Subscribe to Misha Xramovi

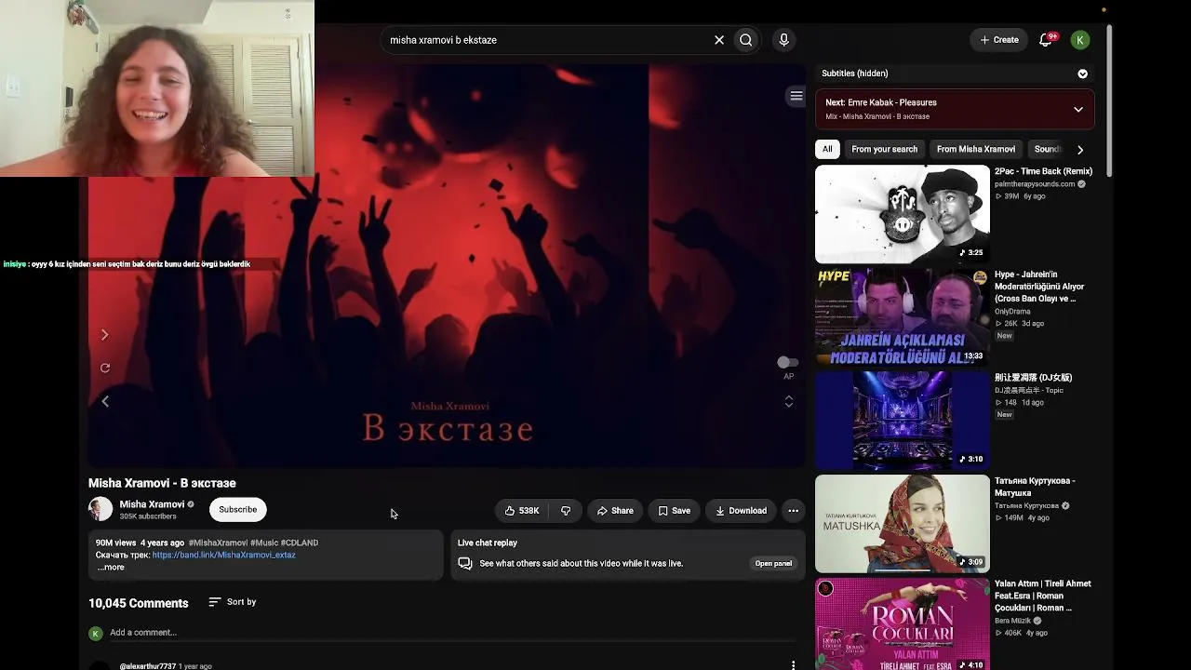(x=238, y=509)
